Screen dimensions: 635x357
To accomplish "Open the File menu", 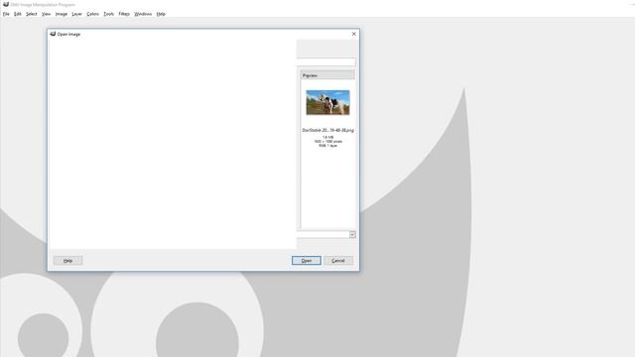I will tap(6, 14).
